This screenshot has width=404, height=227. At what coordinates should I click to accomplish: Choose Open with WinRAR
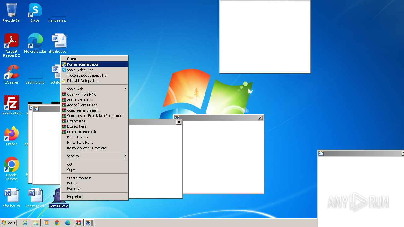pyautogui.click(x=94, y=94)
